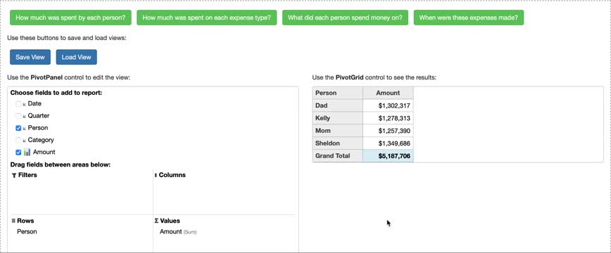Screen dimensions: 611x253
Task: Toggle the Quarter field checkbox
Action: click(x=18, y=116)
